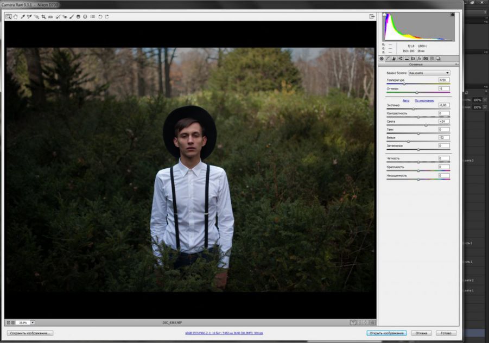Open Camera Raw preferences list icon
This screenshot has width=489, height=343.
click(x=93, y=17)
